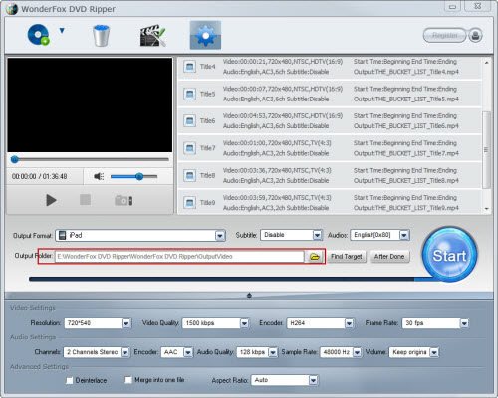Browse output folder with the folder icon
Screen dimensions: 498x398
pyautogui.click(x=315, y=257)
